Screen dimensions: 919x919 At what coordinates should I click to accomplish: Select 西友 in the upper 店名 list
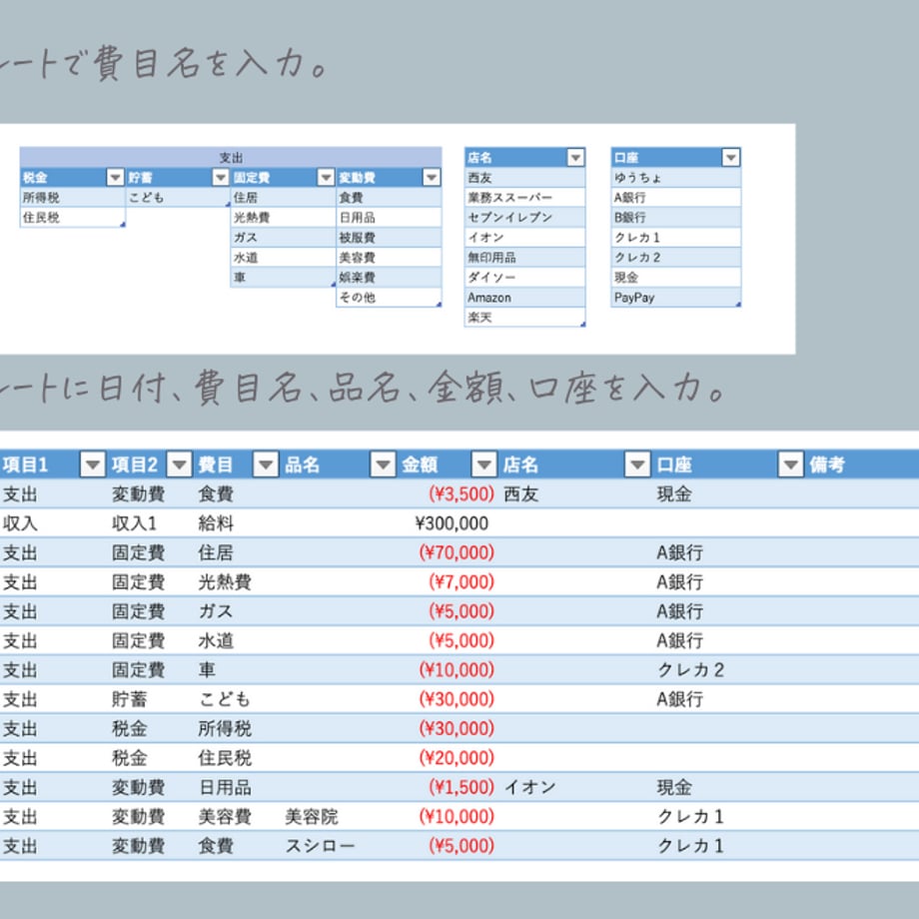point(524,178)
